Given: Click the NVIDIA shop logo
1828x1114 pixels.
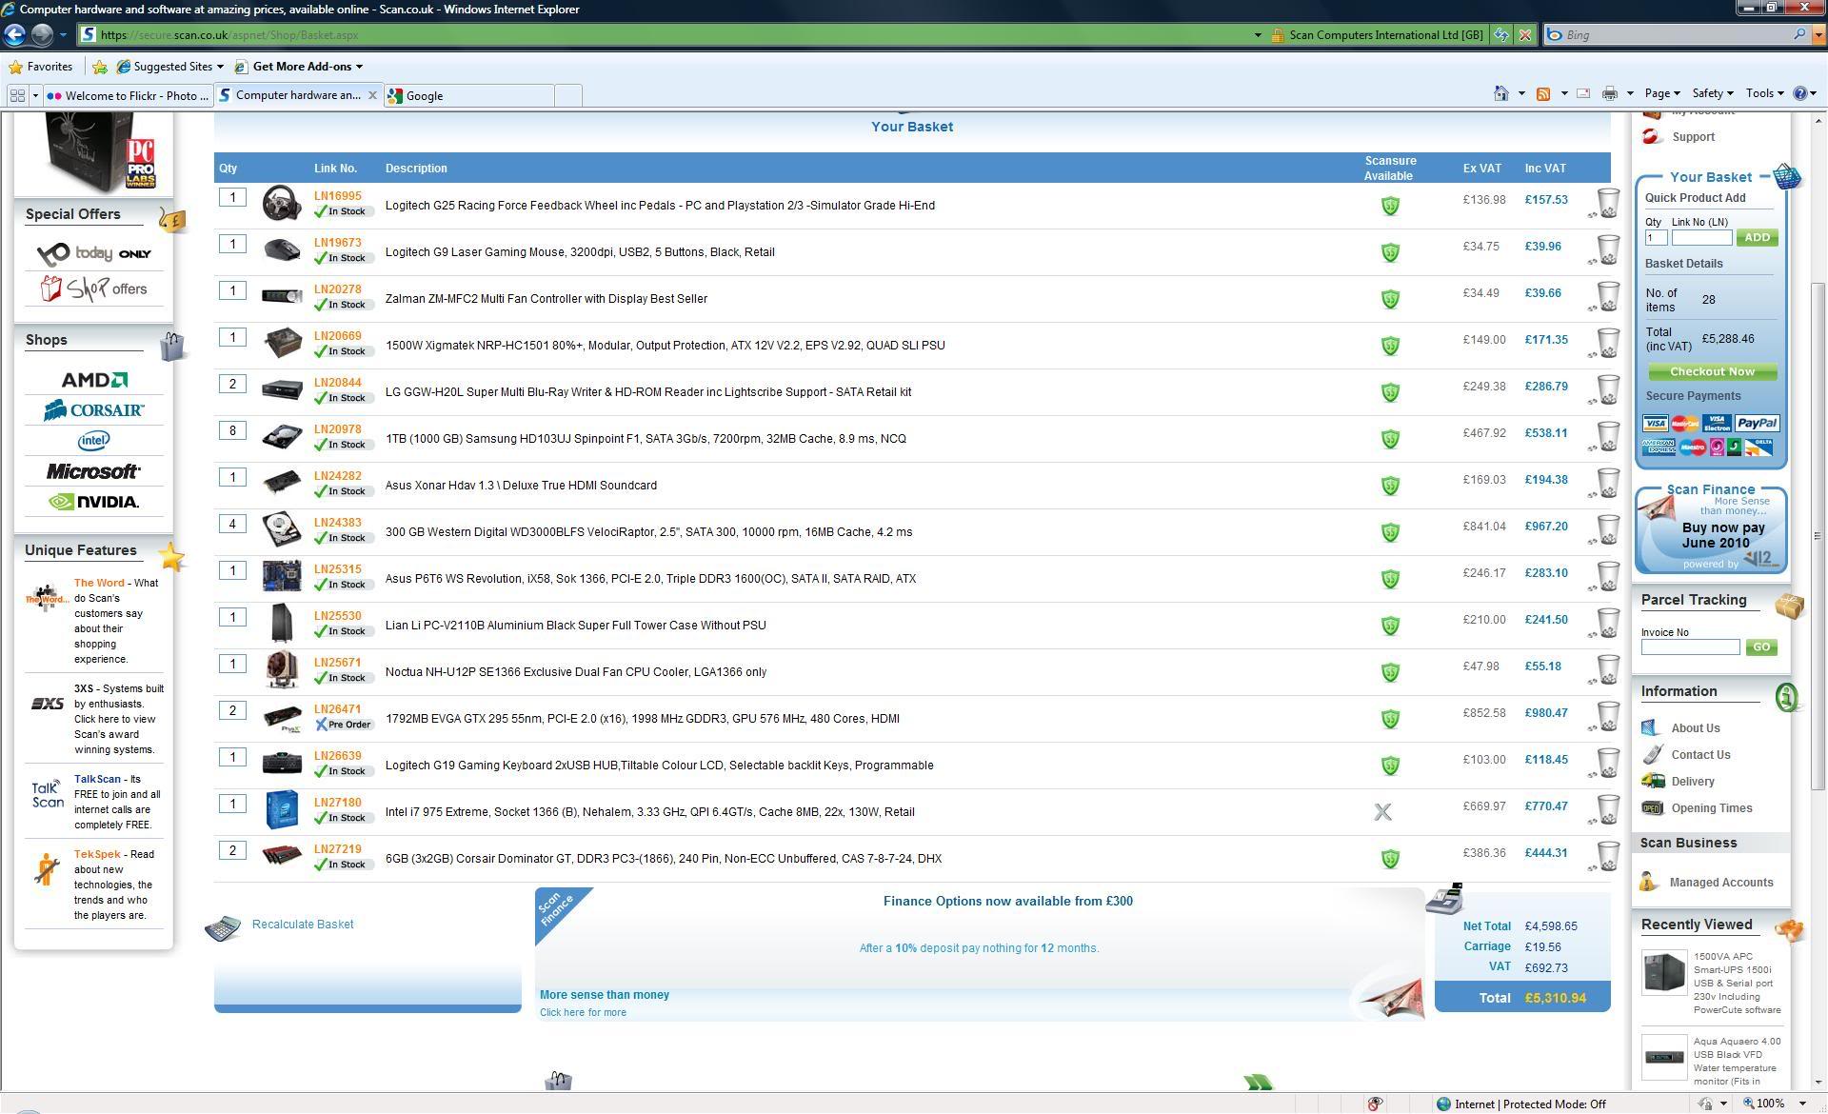Looking at the screenshot, I should pos(93,502).
